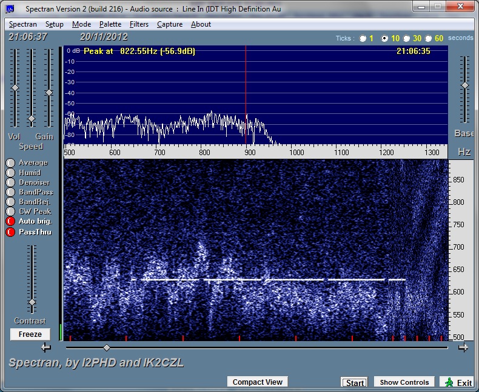479x392 pixels.
Task: Click the right scroll arrow icon
Action: (x=463, y=347)
